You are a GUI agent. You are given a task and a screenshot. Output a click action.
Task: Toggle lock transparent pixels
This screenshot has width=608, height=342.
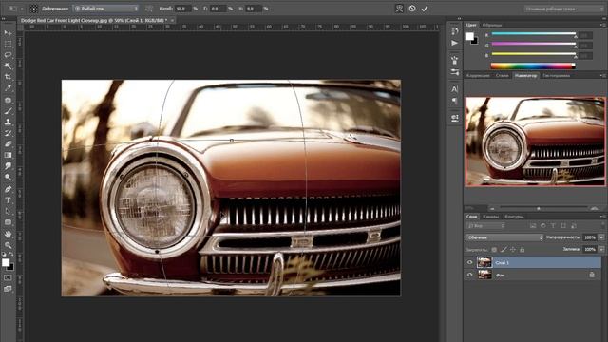pos(494,250)
